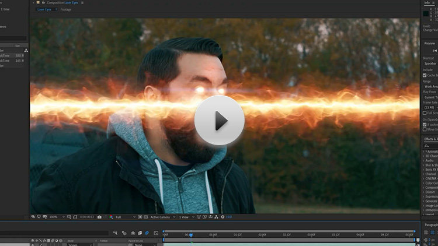Click the toggle pixel aspect ratio correction icon

199,217
